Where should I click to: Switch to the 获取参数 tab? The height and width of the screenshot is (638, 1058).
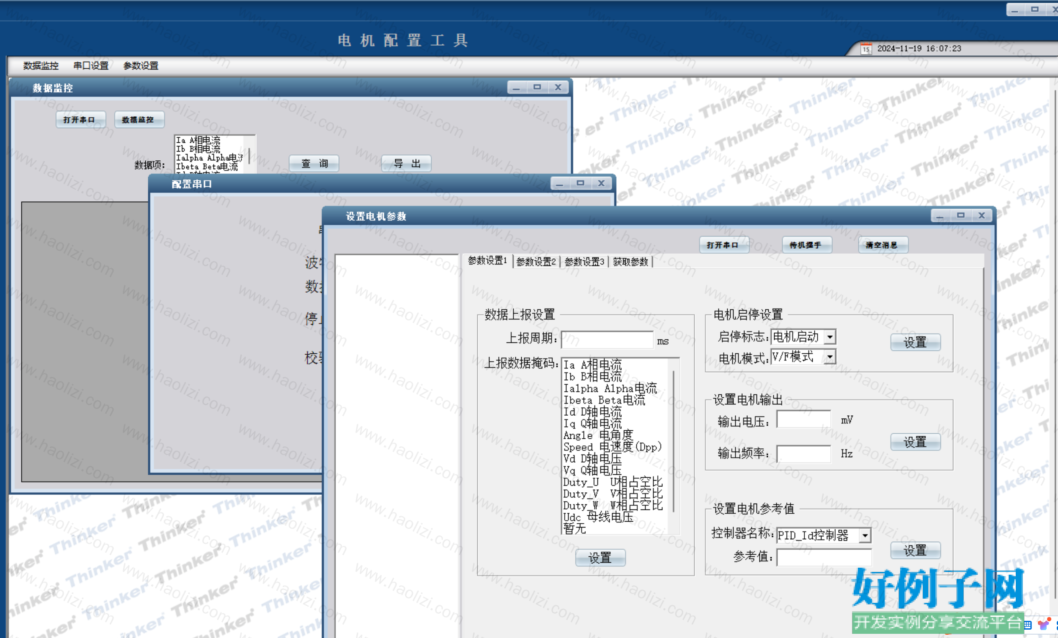631,262
